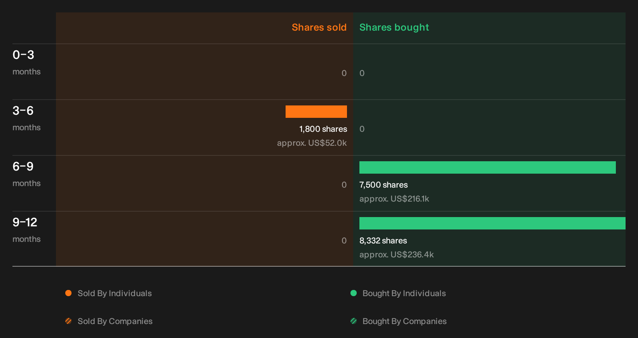Click the 0 sold value in 0-3 months row

point(344,73)
